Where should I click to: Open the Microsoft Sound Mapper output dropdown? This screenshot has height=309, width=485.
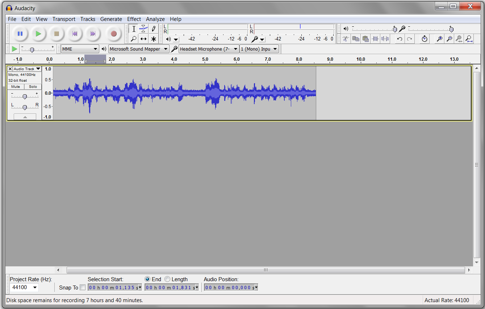click(139, 49)
